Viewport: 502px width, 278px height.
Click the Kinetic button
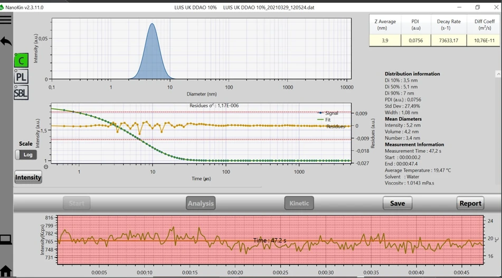(x=299, y=203)
